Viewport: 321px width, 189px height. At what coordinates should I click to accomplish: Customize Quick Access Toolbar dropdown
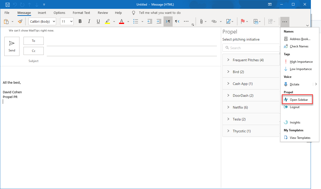44,5
